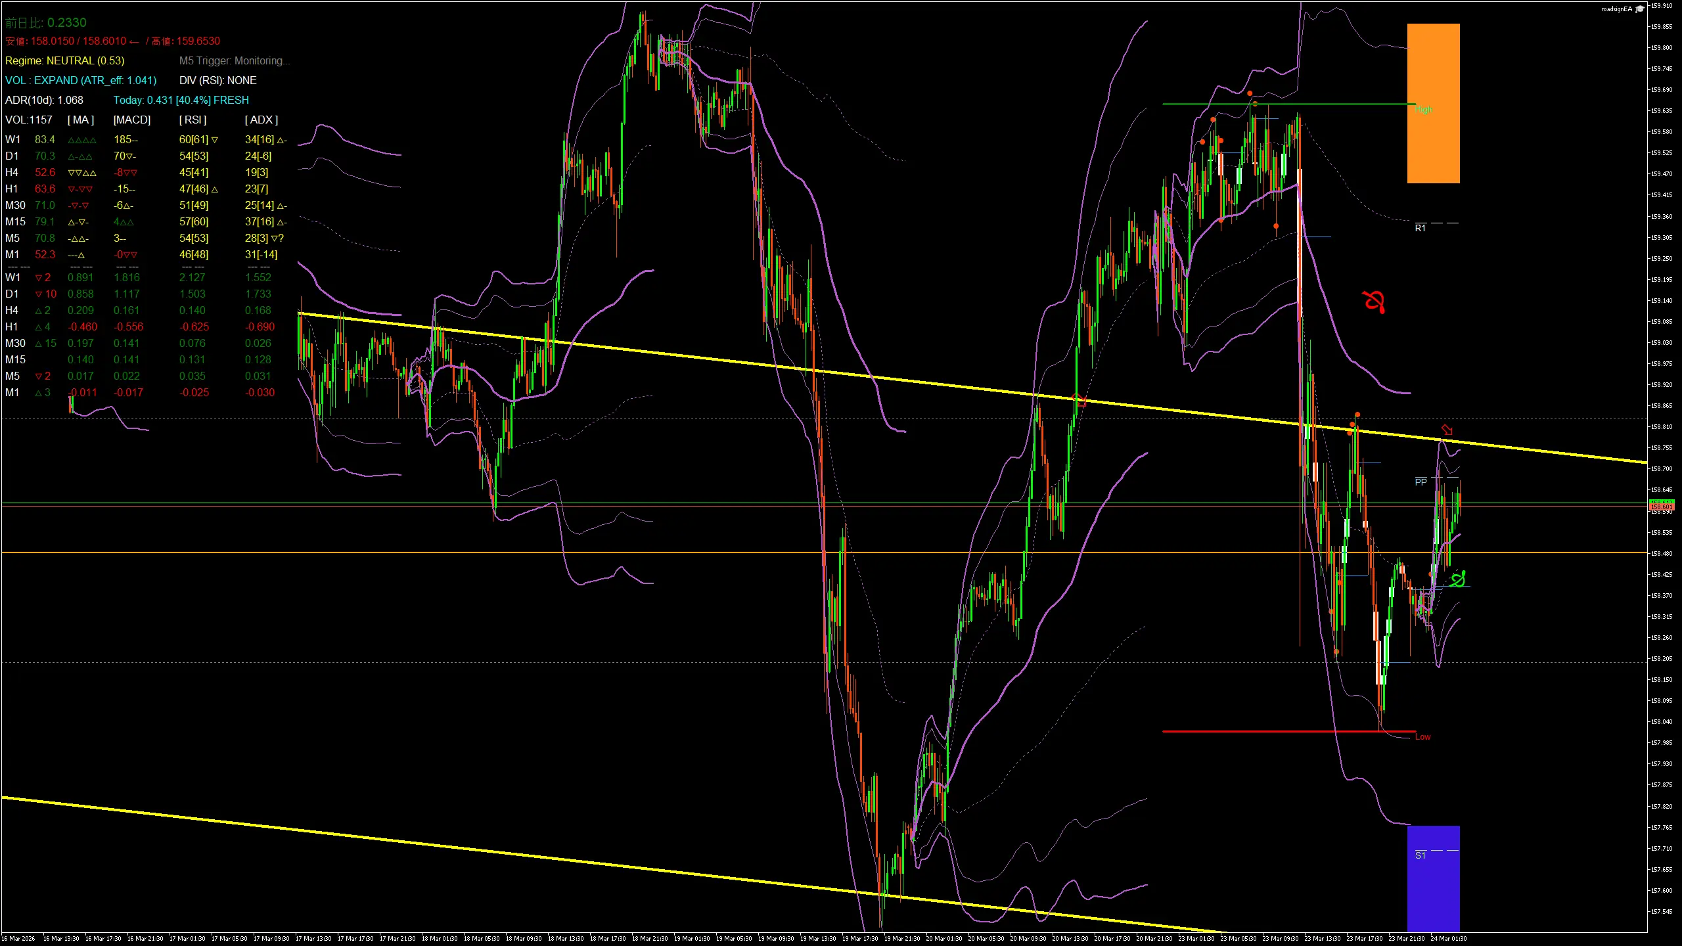Click the ADR(10d): 1.068 label
Image resolution: width=1682 pixels, height=946 pixels.
pyautogui.click(x=45, y=100)
